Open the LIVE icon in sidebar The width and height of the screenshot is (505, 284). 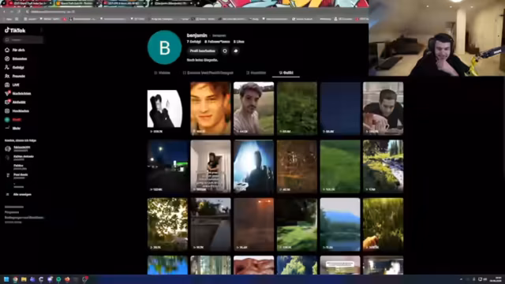pyautogui.click(x=7, y=84)
